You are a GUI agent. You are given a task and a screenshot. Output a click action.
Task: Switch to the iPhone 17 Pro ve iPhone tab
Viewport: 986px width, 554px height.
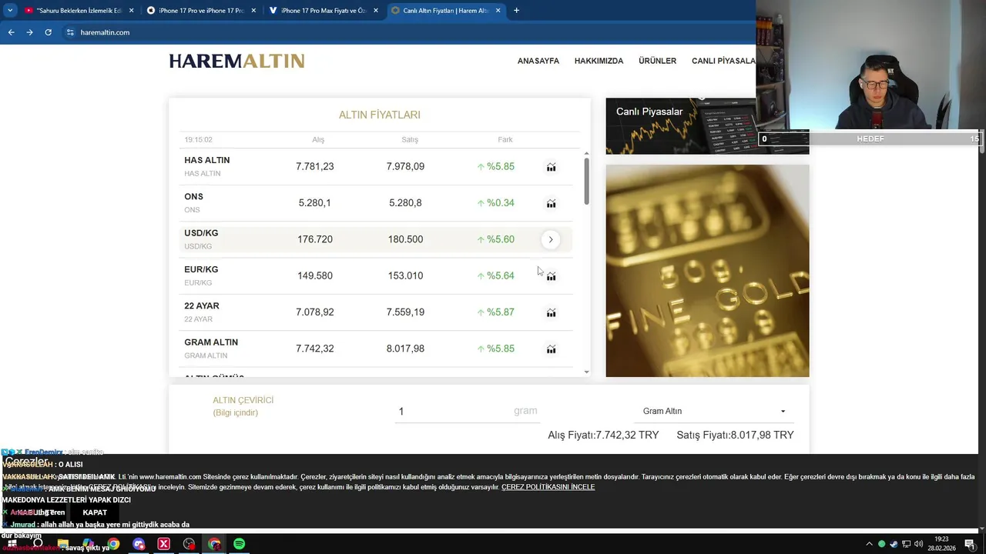point(202,11)
